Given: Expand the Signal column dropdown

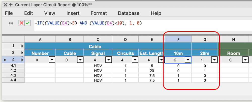Looking at the screenshot, I should tap(109, 60).
